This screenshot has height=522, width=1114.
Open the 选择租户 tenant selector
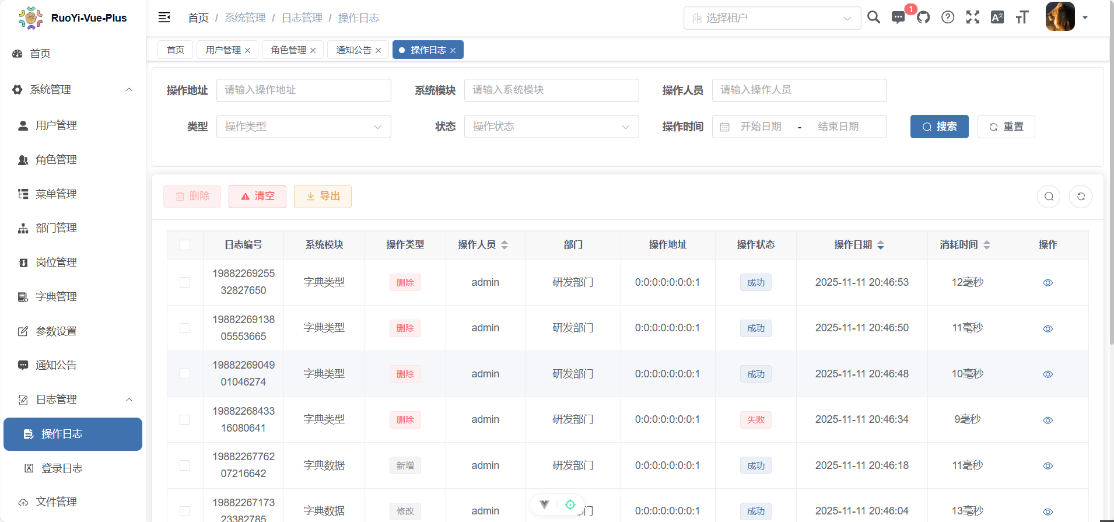772,18
